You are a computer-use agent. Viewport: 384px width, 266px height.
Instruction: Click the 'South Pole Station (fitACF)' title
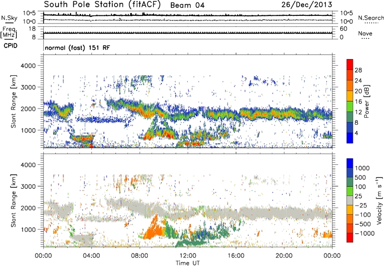click(102, 5)
